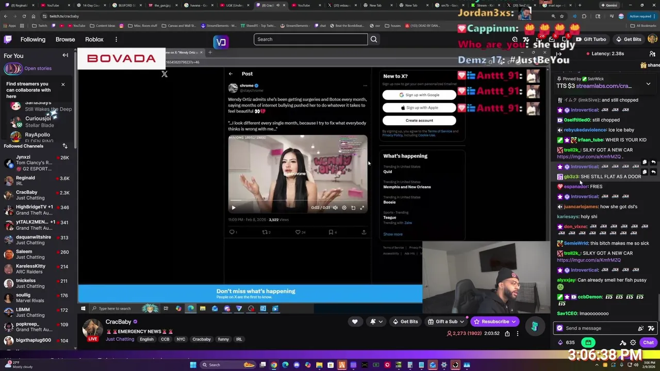This screenshot has height=371, width=660.
Task: Expand the pinned TTS message chevron
Action: click(x=648, y=83)
